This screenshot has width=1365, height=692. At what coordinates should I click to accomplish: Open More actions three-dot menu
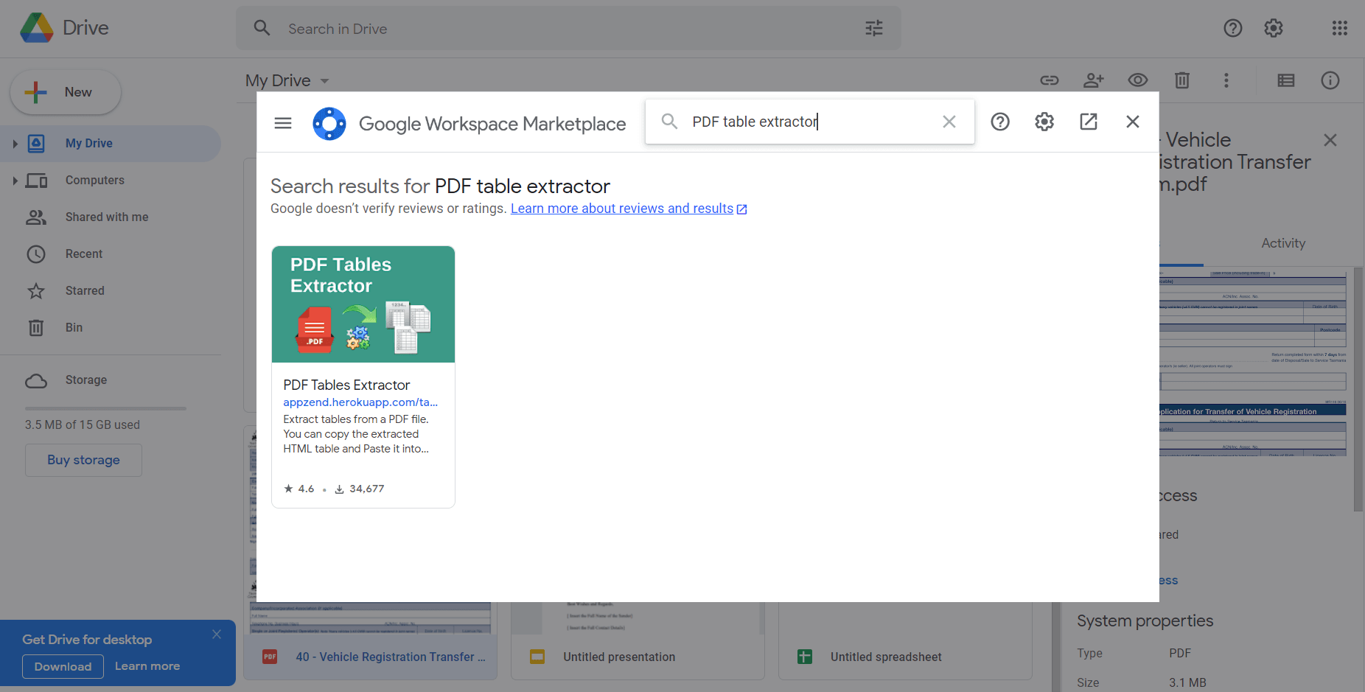pyautogui.click(x=1226, y=80)
